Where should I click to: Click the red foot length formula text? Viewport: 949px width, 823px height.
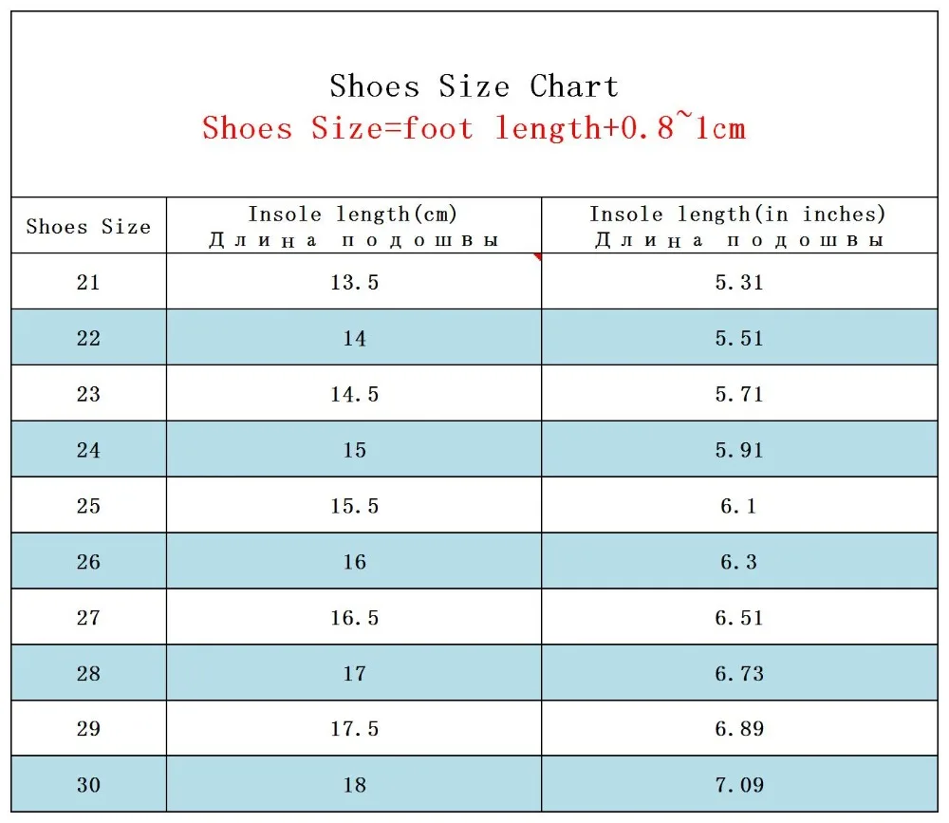474,126
